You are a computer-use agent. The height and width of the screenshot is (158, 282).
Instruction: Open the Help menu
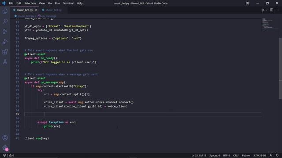(x=79, y=3)
